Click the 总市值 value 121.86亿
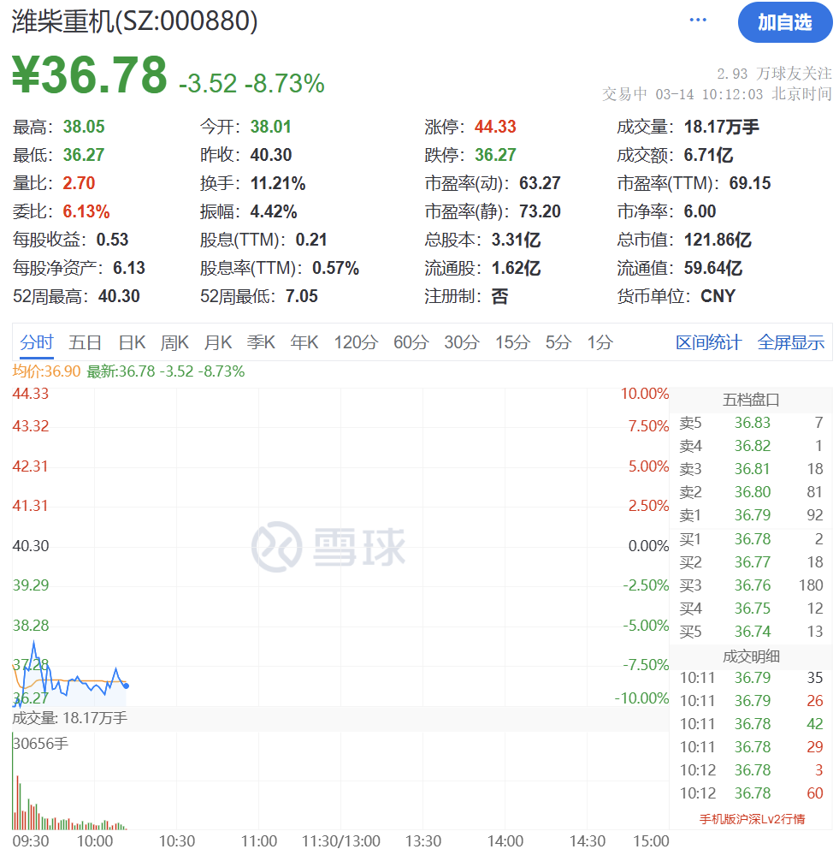 click(718, 240)
